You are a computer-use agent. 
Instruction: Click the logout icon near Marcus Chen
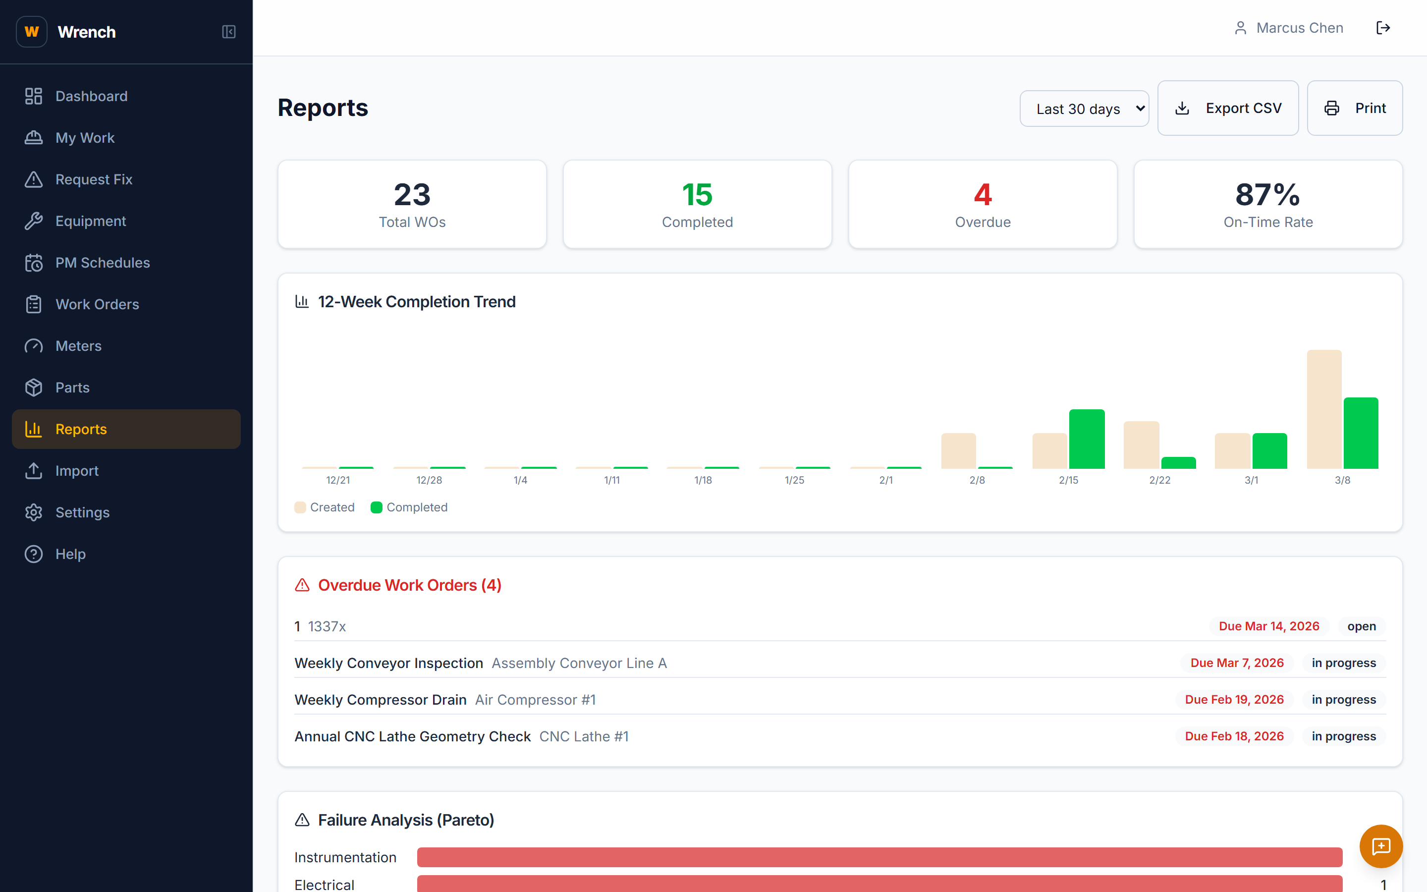click(x=1383, y=27)
